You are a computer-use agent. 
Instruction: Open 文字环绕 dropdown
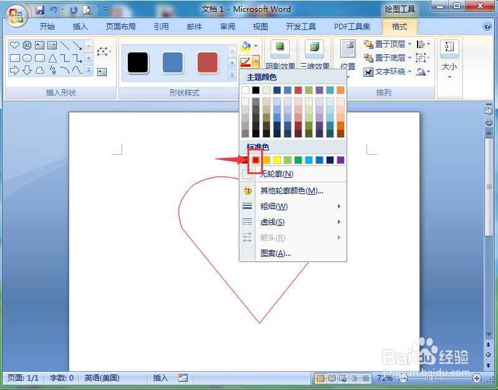pos(387,72)
